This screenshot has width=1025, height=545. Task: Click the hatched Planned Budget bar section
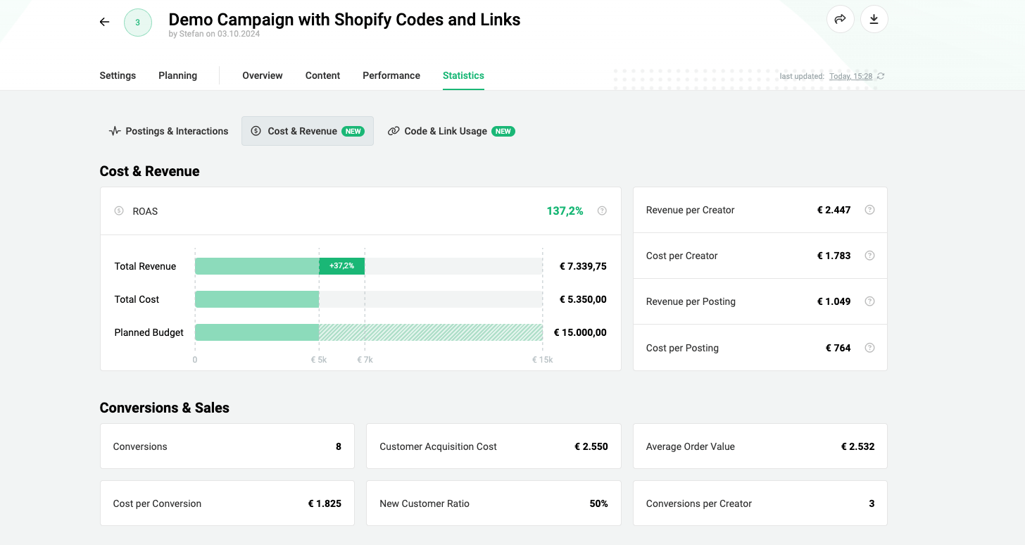click(431, 332)
